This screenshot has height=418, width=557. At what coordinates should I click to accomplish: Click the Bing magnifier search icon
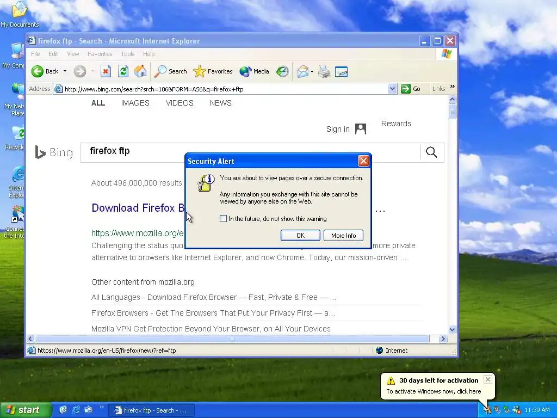tap(431, 152)
